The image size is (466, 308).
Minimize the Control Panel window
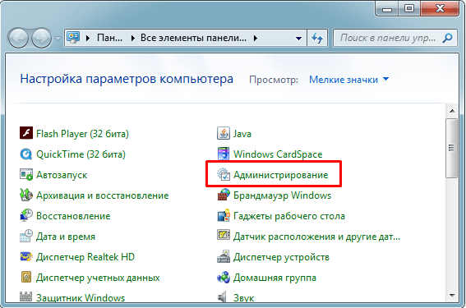(x=386, y=8)
